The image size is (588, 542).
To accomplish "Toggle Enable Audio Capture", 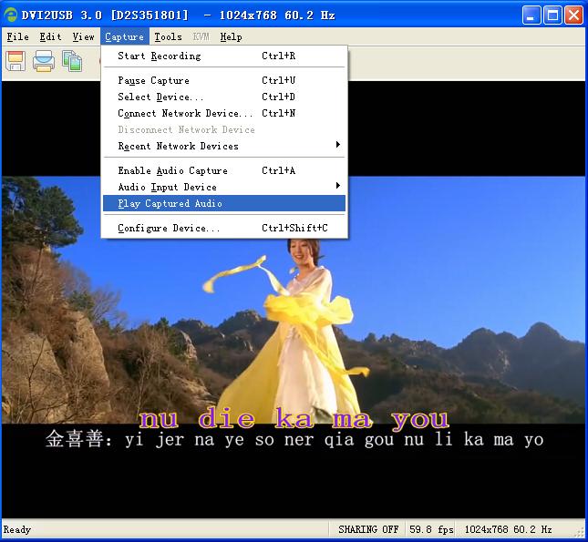I will coord(172,171).
